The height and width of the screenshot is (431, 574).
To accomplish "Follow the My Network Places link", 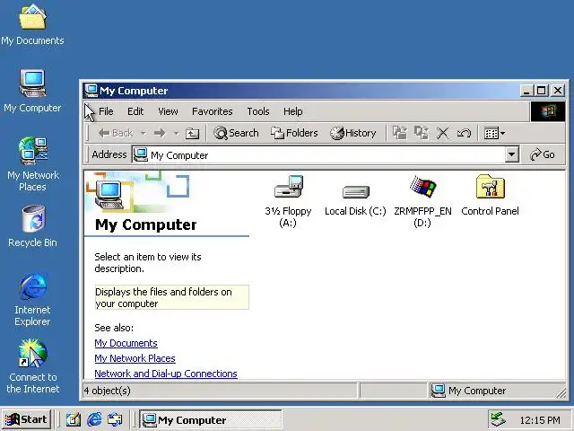I will coord(135,358).
